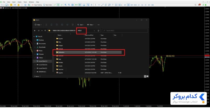Zoom out the chart with magnifier minus
Image resolution: width=210 pixels, height=108 pixels.
[x=69, y=5]
